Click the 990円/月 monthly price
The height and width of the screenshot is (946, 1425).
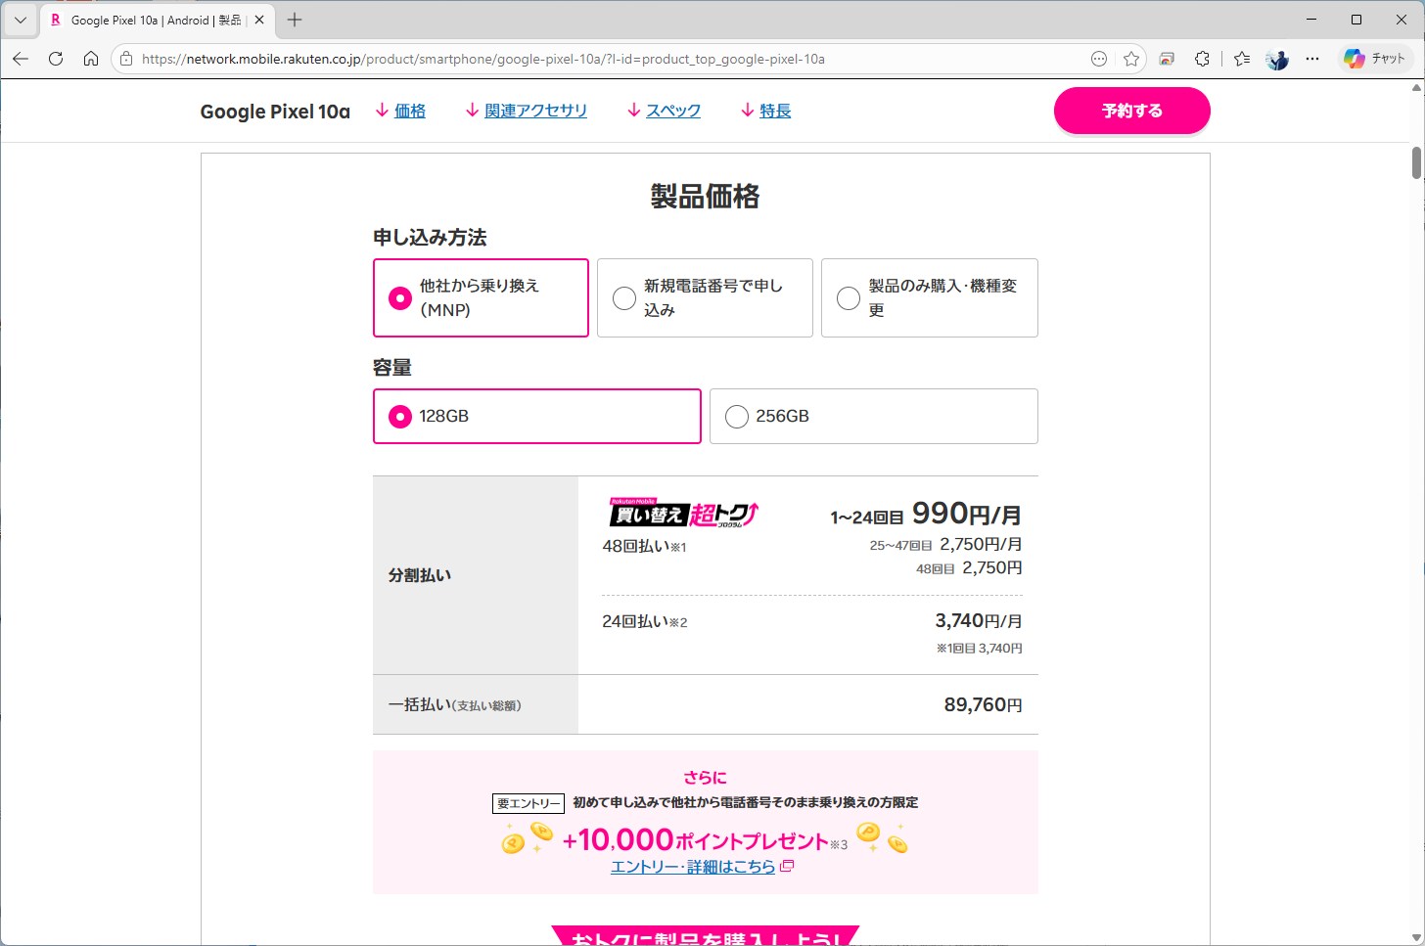967,514
